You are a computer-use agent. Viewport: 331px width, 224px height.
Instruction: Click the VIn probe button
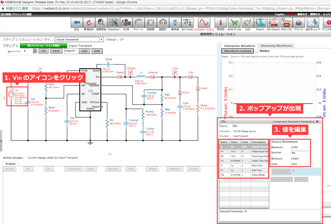[131, 169]
